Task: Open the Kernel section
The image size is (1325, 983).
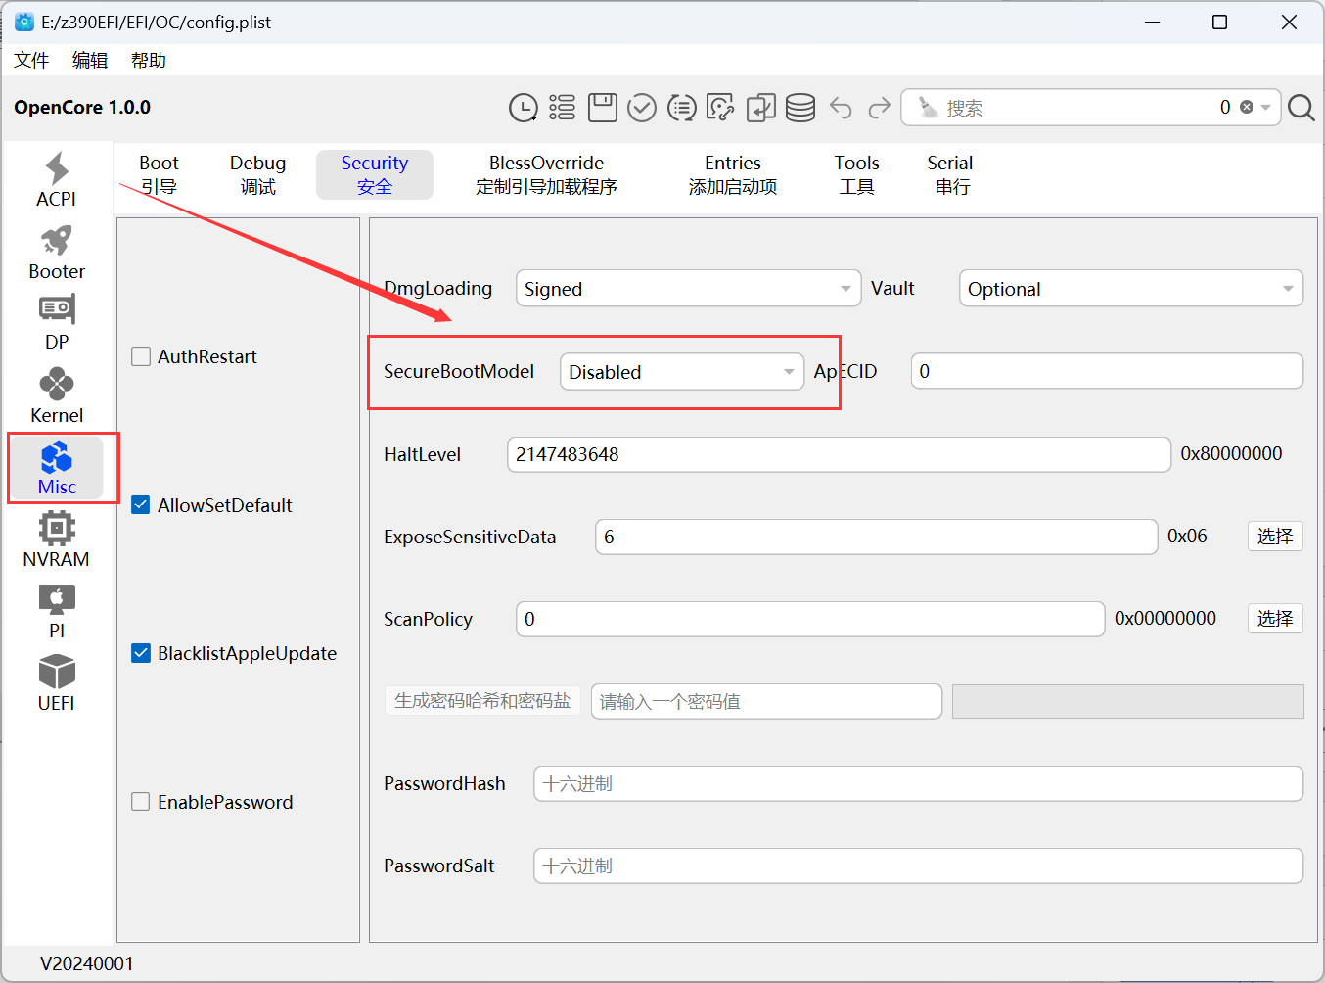Action: tap(56, 396)
